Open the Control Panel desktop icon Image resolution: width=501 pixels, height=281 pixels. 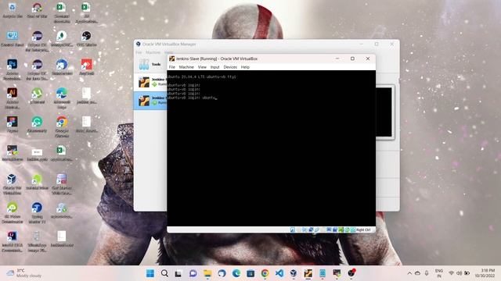click(13, 39)
